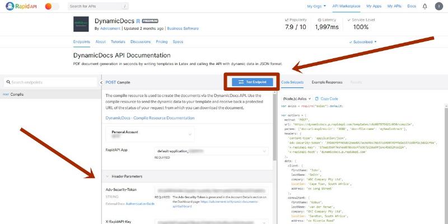Click the DynamicDocs API thumbnail
The image size is (448, 224).
tap(81, 24)
